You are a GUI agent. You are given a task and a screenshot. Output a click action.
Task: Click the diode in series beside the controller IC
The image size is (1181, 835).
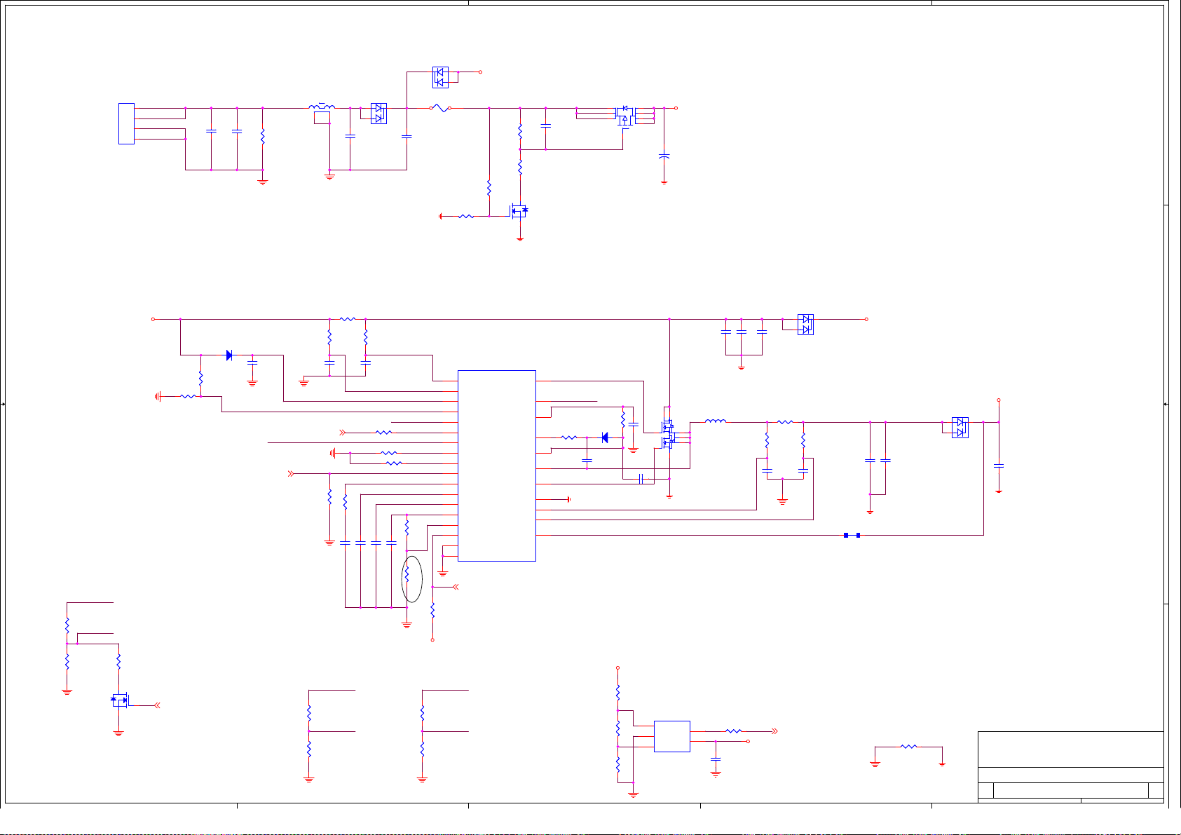tap(605, 437)
